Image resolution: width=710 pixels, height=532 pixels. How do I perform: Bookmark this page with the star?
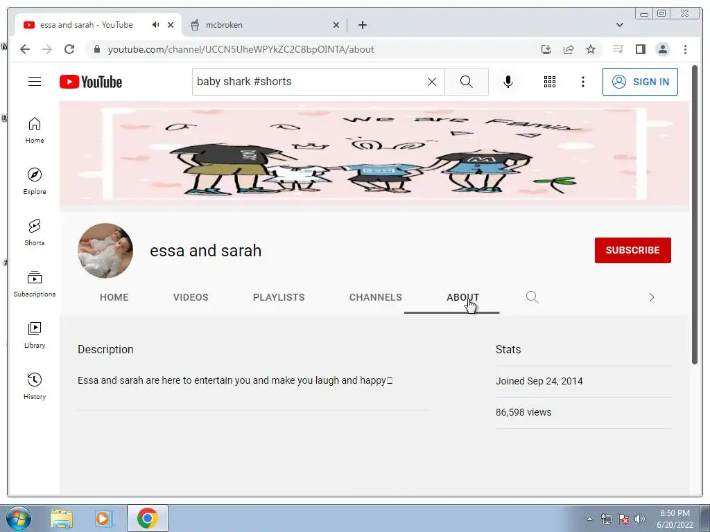[591, 49]
